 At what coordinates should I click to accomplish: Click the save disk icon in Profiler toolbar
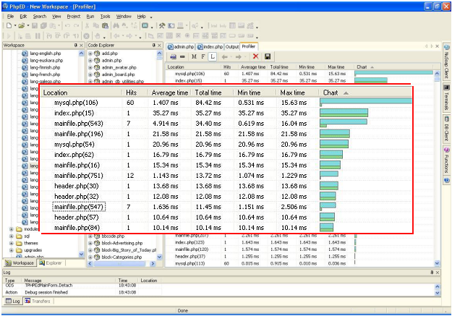pos(268,56)
